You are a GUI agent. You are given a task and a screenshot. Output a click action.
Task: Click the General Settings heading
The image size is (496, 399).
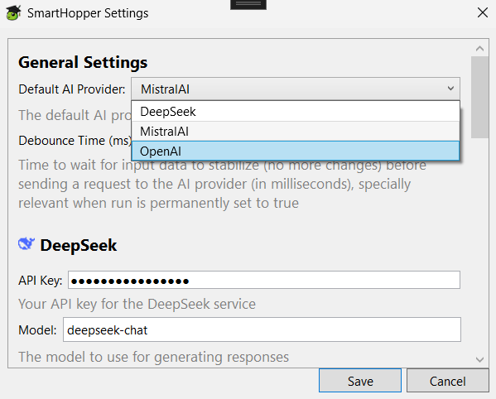[83, 62]
